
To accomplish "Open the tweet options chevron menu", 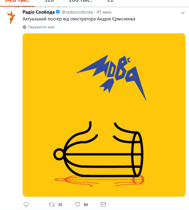I will [x=183, y=13].
